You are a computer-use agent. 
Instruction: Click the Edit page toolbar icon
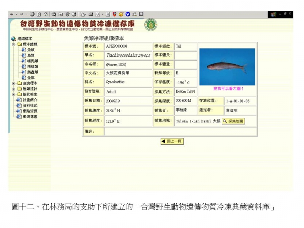(x=98, y=14)
